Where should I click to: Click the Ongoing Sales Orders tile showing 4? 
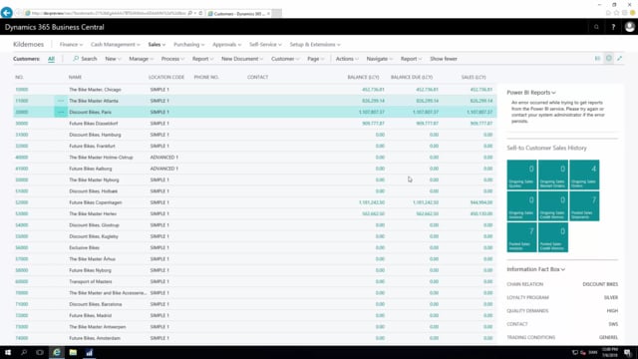tap(584, 175)
